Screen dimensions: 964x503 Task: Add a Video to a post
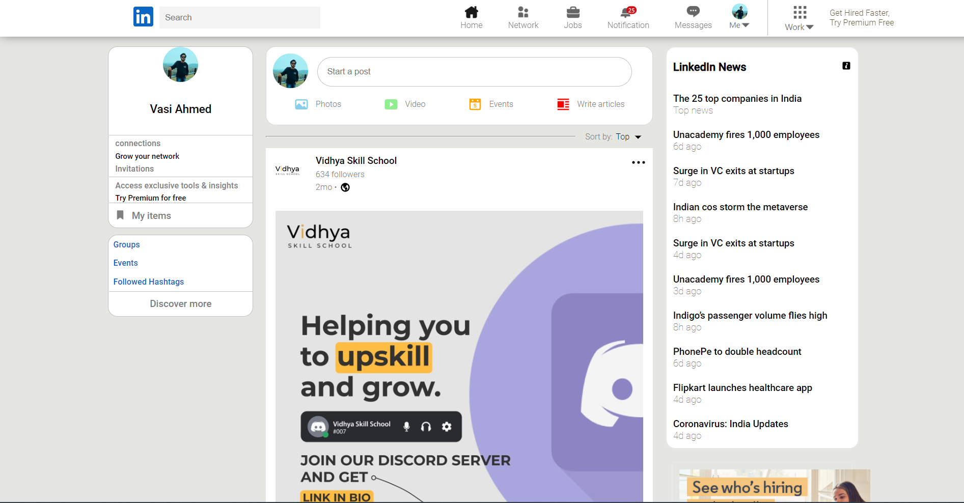[x=404, y=104]
